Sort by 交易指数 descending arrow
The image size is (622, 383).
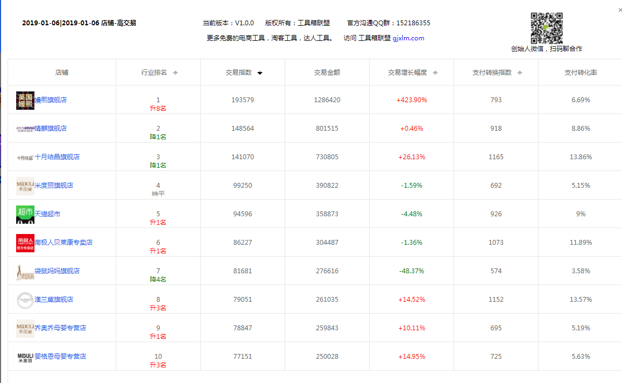(260, 73)
